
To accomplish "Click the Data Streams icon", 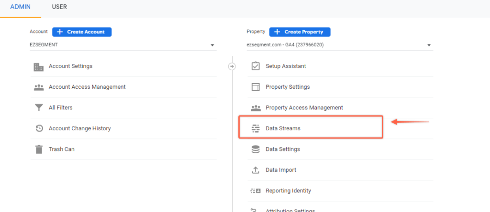I will click(256, 128).
